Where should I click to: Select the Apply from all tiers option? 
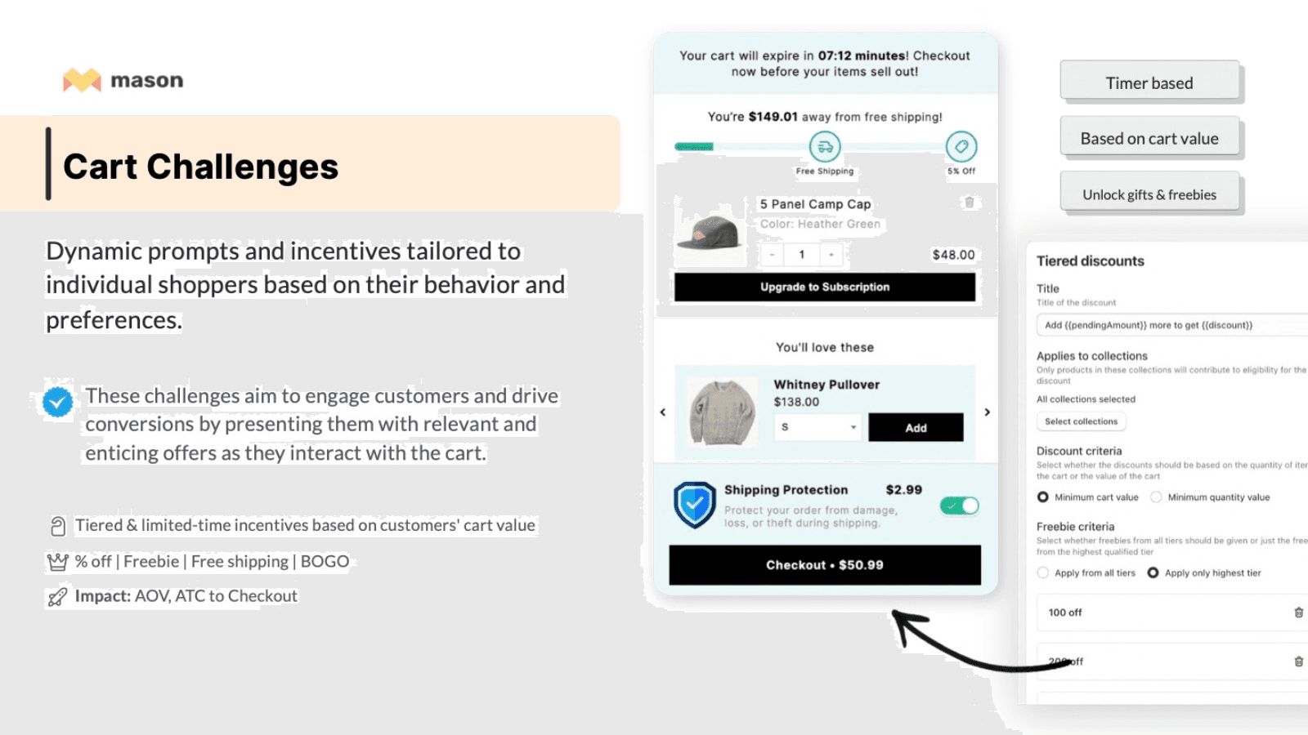1043,573
